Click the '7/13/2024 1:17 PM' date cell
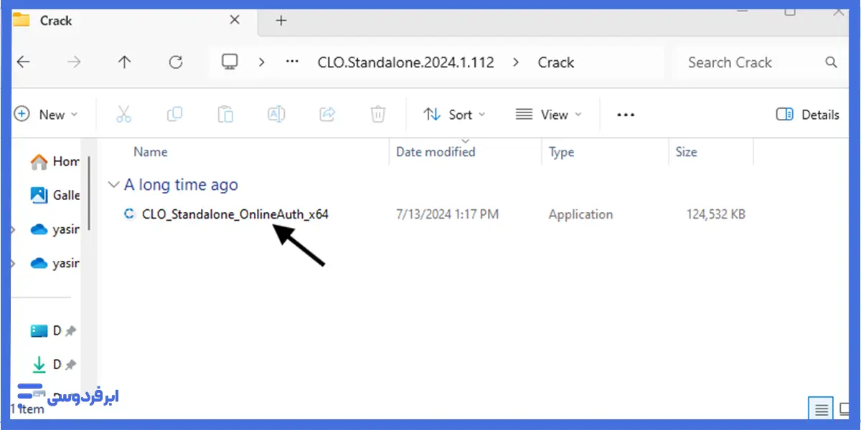 pyautogui.click(x=447, y=214)
